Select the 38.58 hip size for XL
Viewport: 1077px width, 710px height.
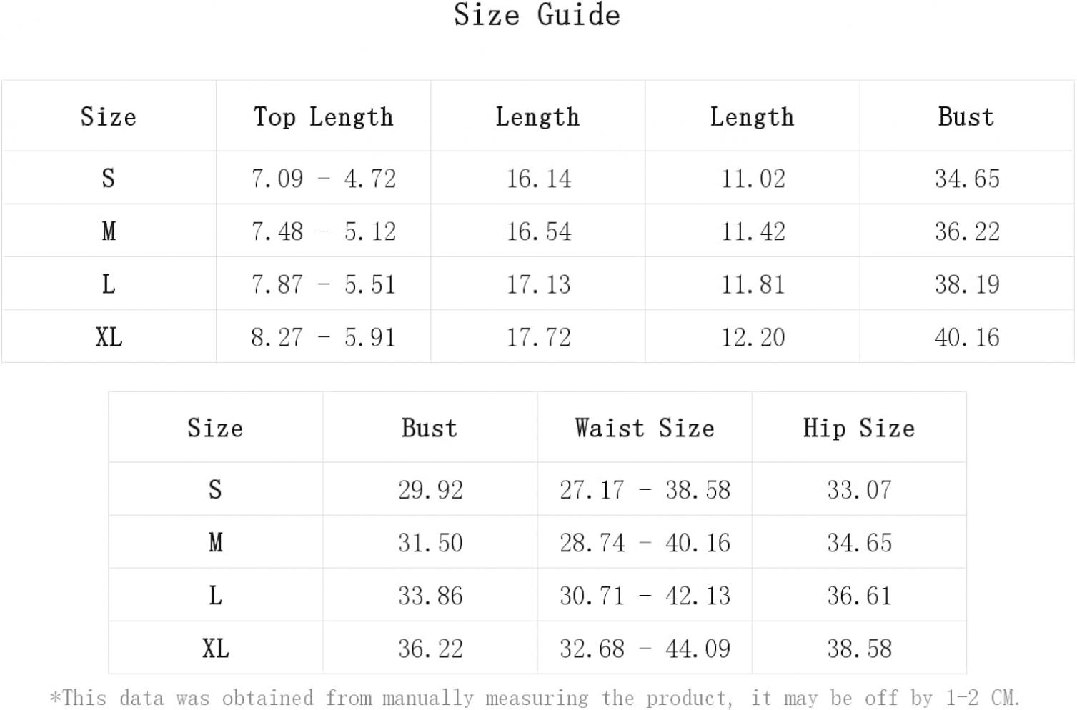859,649
